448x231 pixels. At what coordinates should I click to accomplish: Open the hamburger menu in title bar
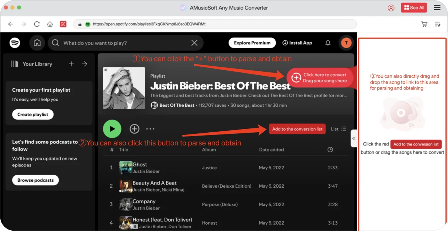pos(437,8)
